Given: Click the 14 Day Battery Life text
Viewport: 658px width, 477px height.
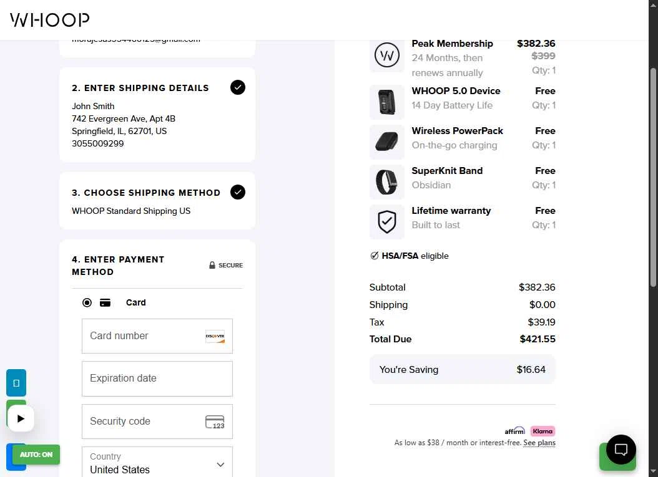Looking at the screenshot, I should (452, 105).
